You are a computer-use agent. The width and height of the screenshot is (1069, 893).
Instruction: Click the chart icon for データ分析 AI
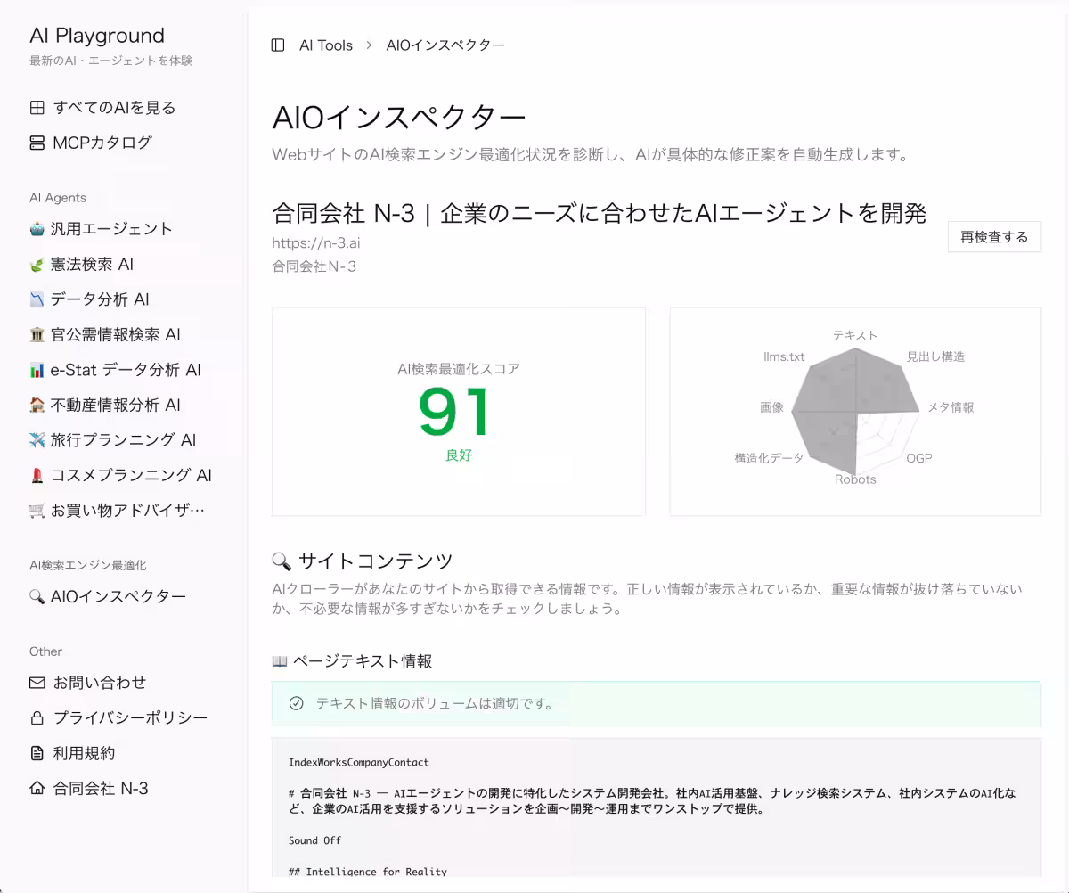point(36,299)
